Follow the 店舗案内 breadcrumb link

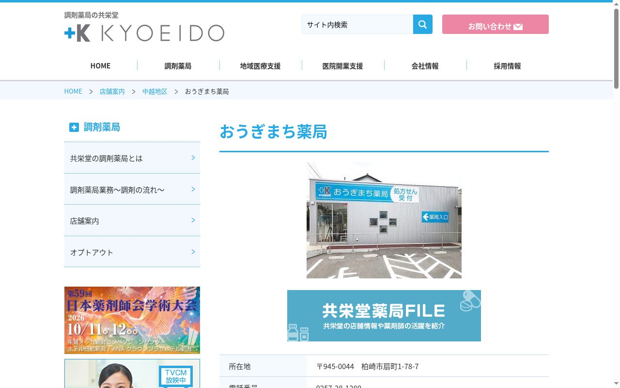click(x=112, y=91)
